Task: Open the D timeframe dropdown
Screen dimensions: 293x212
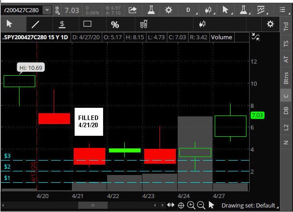Action: coord(189,10)
